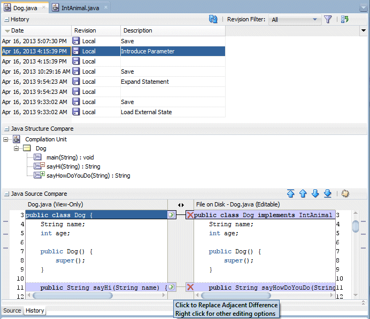
Task: Select the History tab at the bottom
Action: (35, 310)
